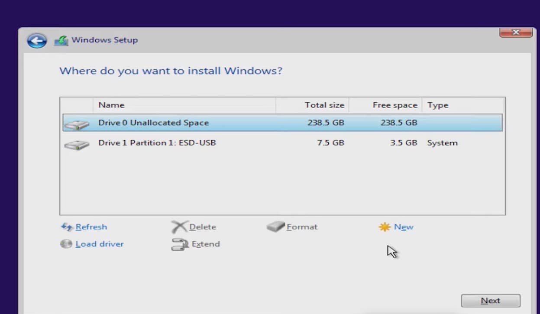Viewport: 540px width, 314px height.
Task: Click the Format drive icon
Action: (x=275, y=227)
